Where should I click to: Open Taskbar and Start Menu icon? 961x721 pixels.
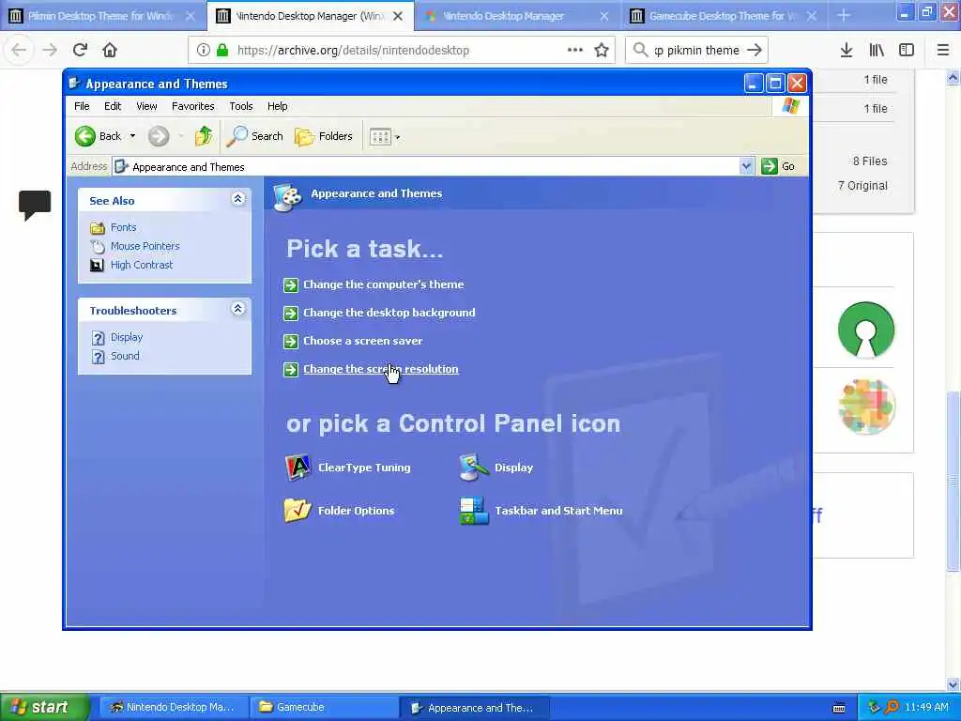(541, 511)
